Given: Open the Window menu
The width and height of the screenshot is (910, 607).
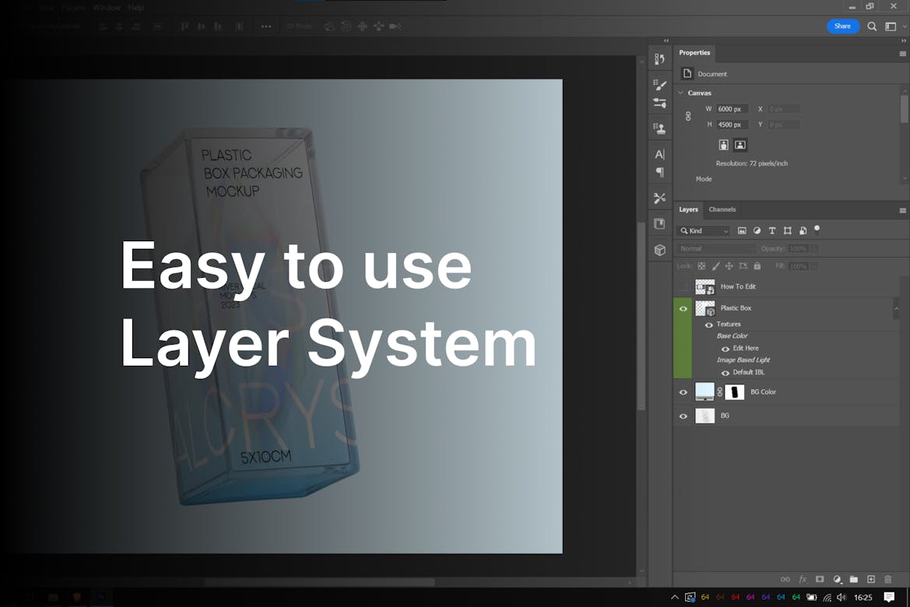Looking at the screenshot, I should click(107, 8).
